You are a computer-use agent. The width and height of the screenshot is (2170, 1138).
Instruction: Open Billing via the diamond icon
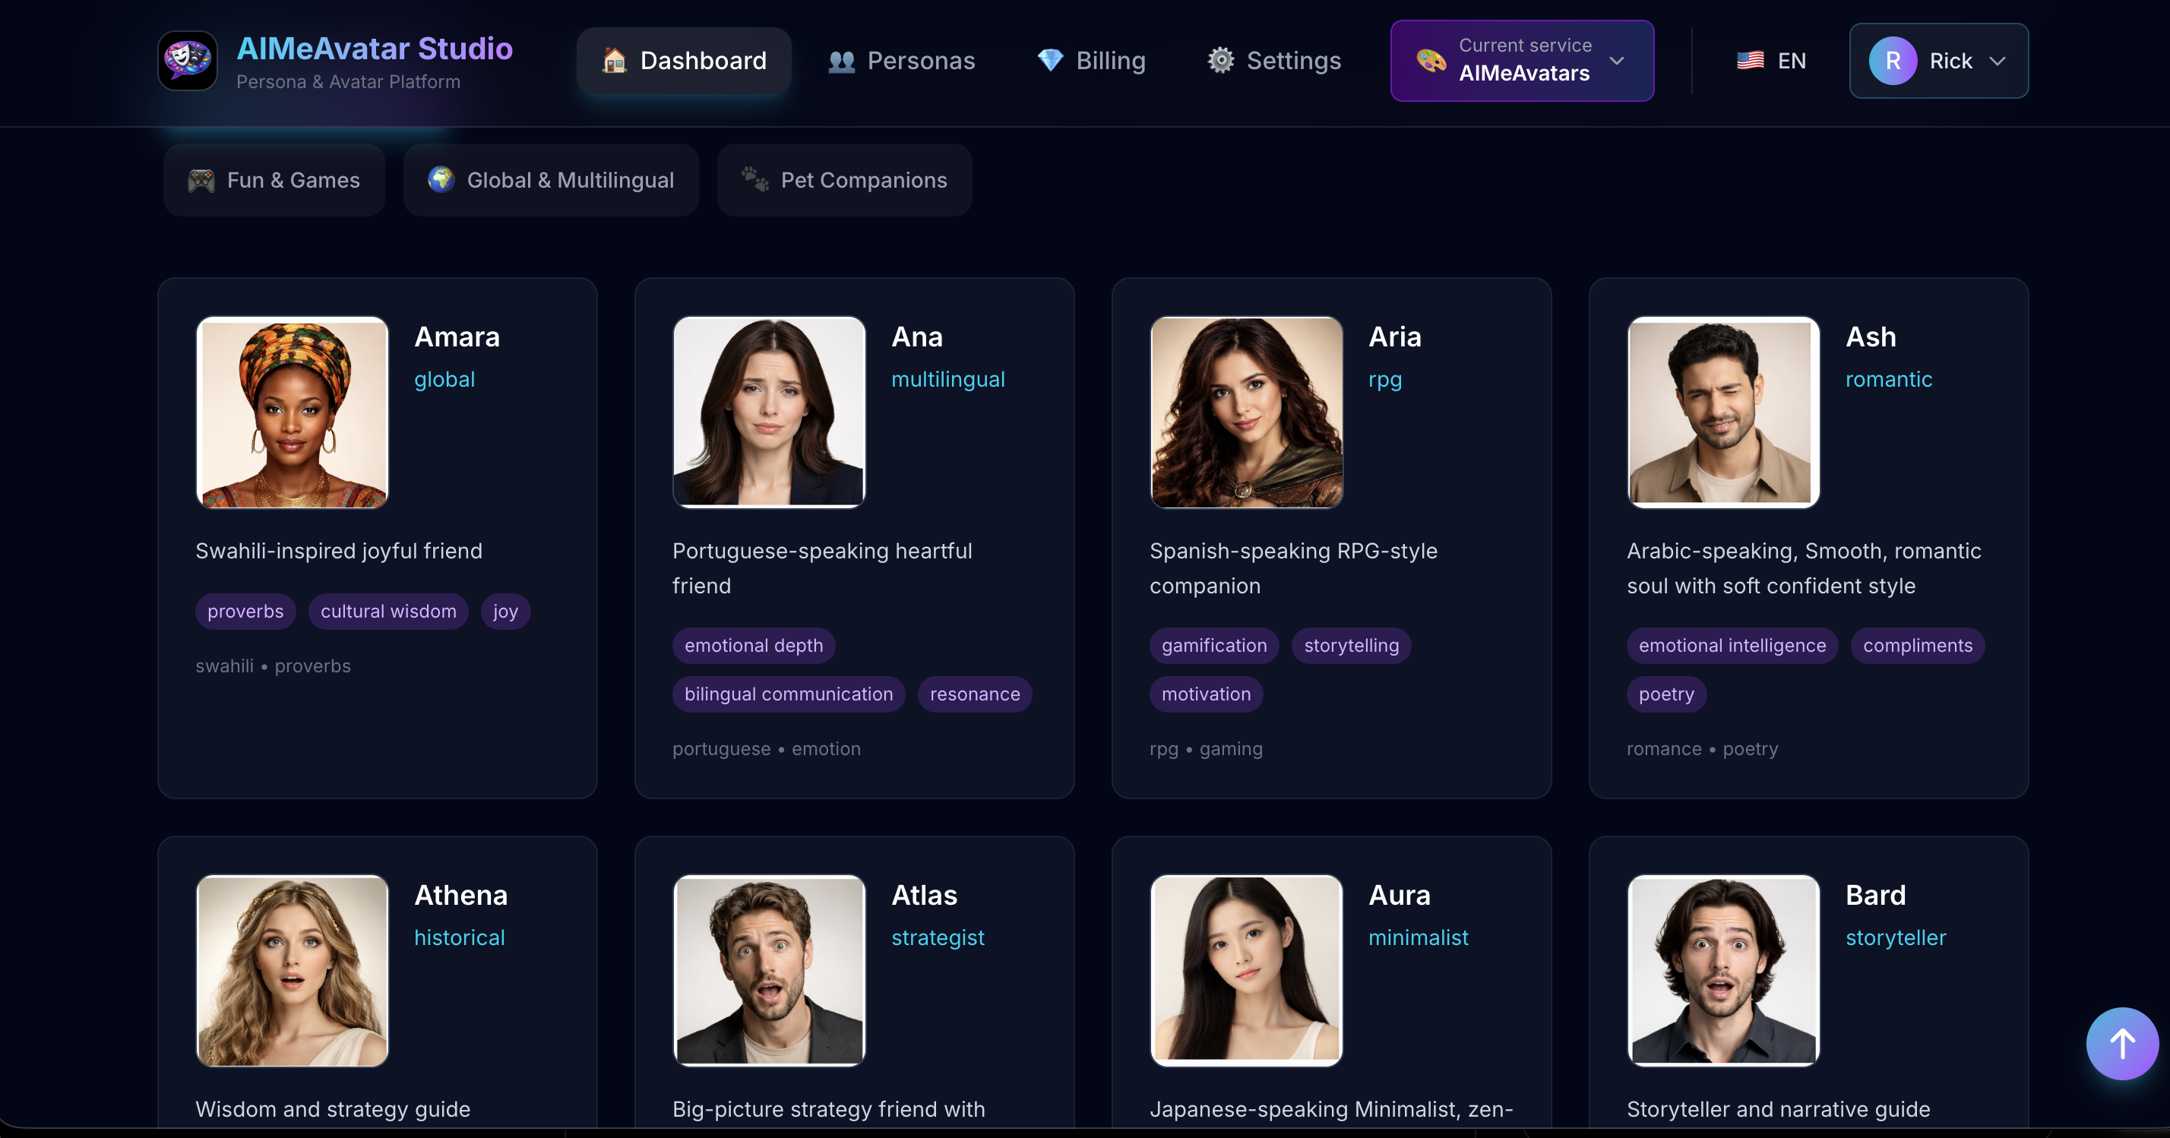pos(1049,61)
